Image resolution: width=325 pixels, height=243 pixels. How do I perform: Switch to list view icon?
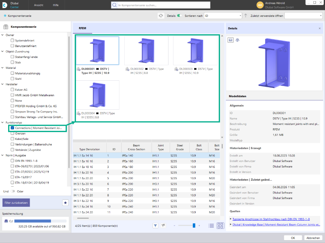[x=211, y=226]
